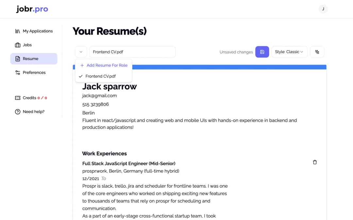Open the user profile avatar in the header
The height and width of the screenshot is (220, 353).
point(323,9)
